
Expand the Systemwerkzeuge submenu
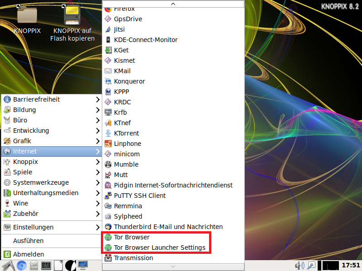(52, 182)
